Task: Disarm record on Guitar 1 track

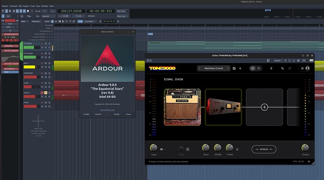Action: point(42,93)
